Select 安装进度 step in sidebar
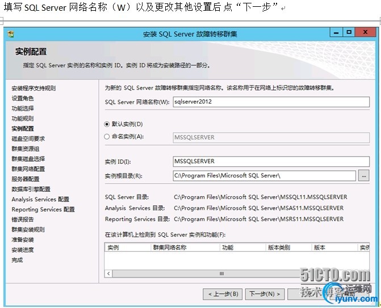Viewport: 381px width, 308px height. point(23,250)
